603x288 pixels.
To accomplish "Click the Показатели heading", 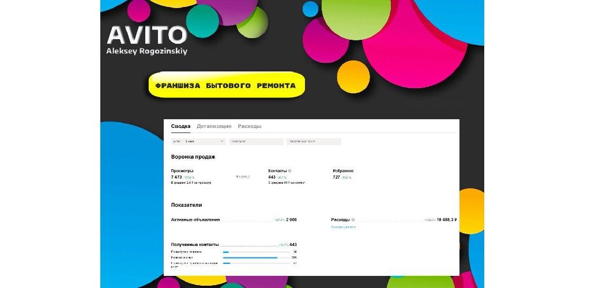I will 187,206.
